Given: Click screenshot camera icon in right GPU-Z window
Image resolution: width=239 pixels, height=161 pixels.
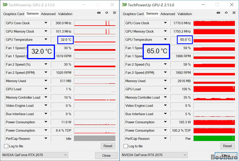Looking at the screenshot, I should pos(218,13).
